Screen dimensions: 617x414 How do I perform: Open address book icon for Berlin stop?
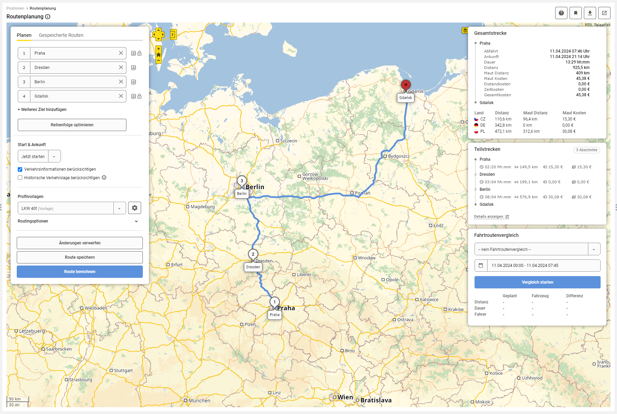[x=134, y=82]
